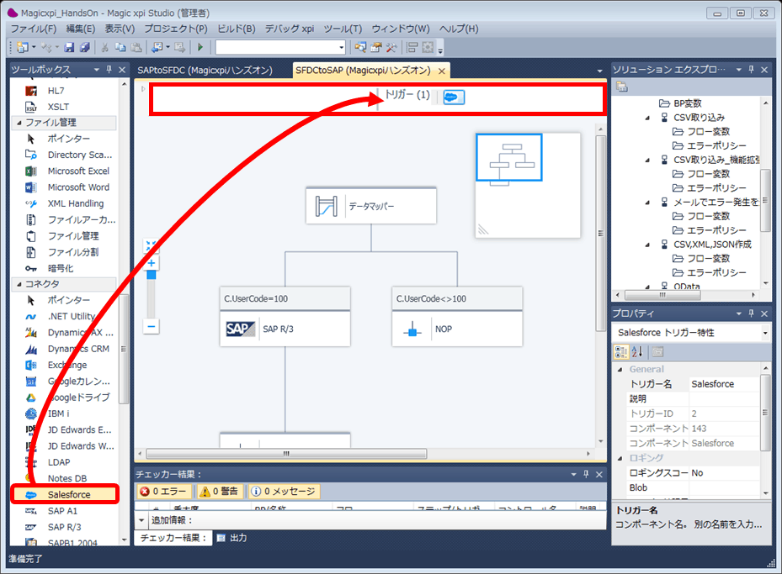The height and width of the screenshot is (574, 782).
Task: Click the Save All toolbar icon
Action: coord(84,47)
